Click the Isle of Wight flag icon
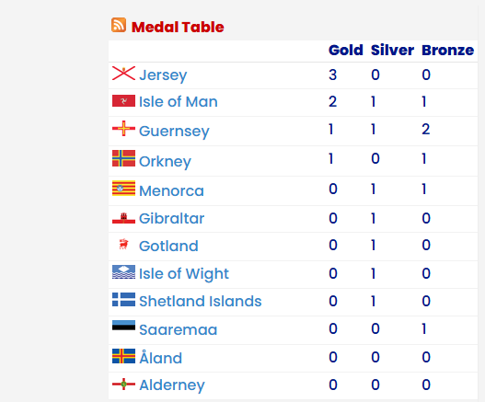Screen dimensions: 485x402 [123, 271]
